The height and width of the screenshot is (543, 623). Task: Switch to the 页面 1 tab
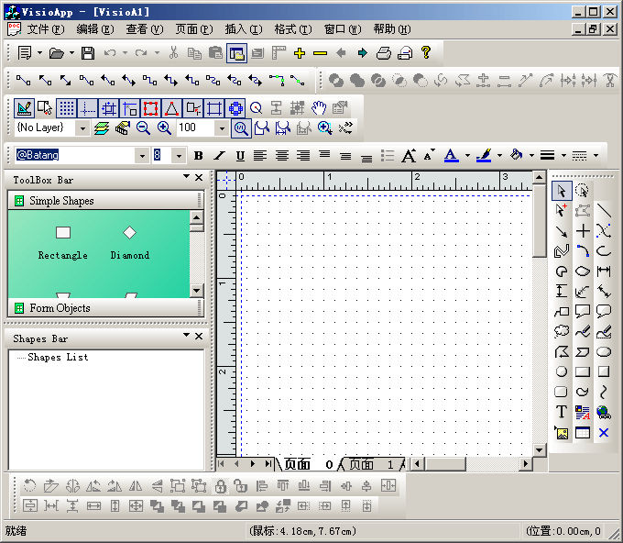pyautogui.click(x=370, y=465)
